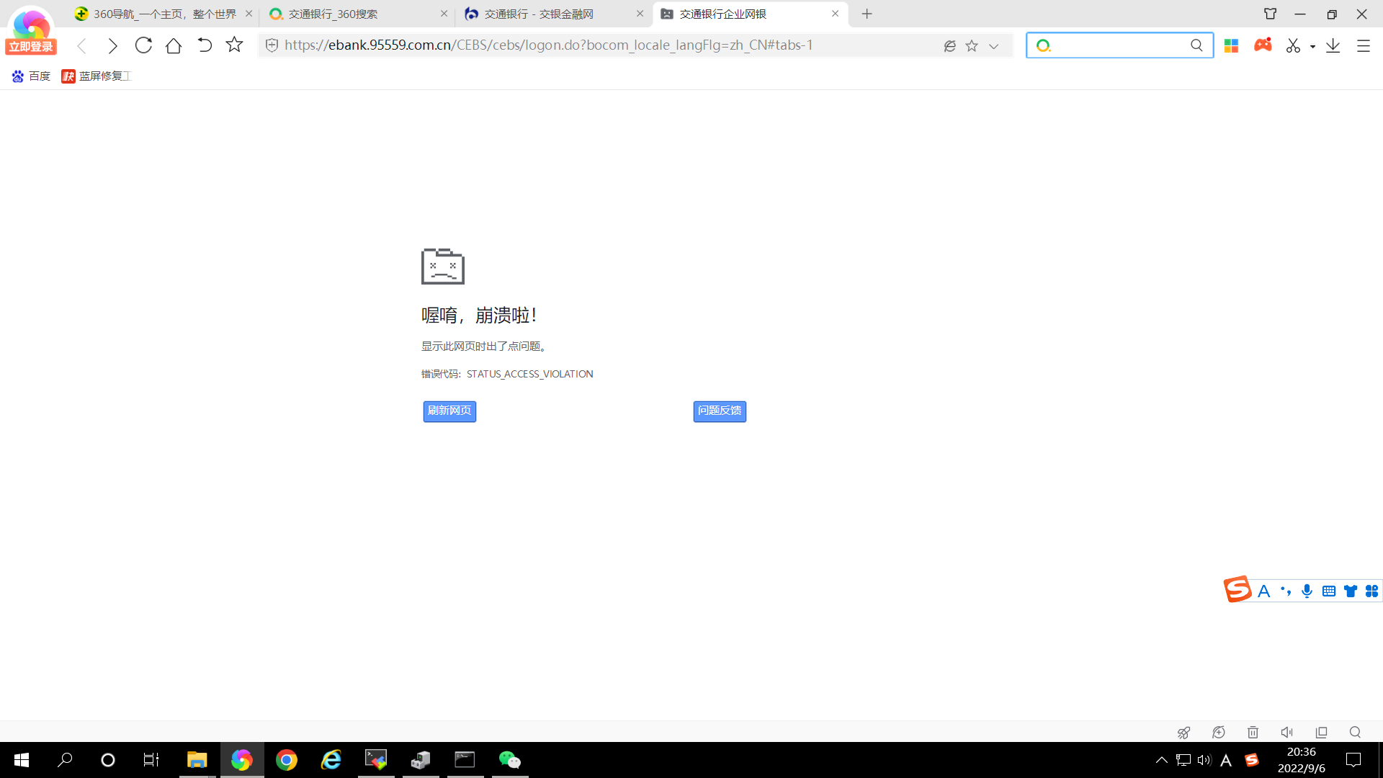Show hidden system tray icons chevron

click(1161, 760)
